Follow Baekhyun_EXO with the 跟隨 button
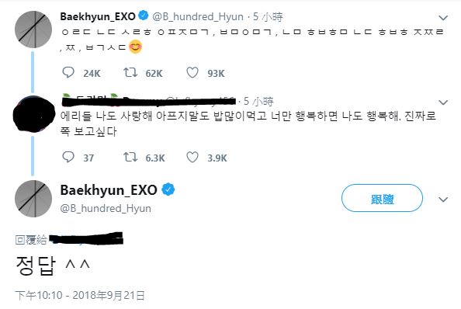The width and height of the screenshot is (461, 309). (x=382, y=199)
